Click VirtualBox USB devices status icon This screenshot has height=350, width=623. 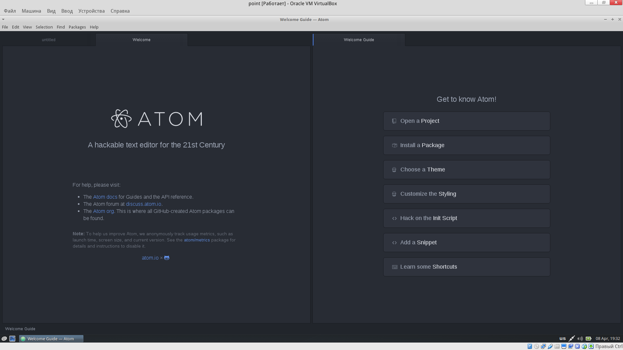[x=550, y=346]
